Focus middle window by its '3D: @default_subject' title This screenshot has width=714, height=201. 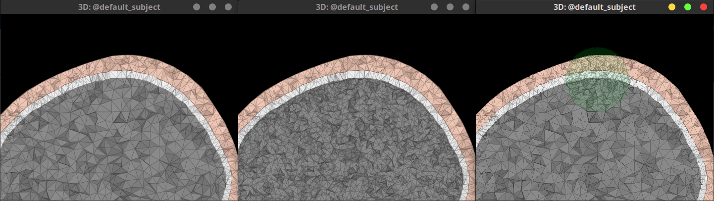[x=357, y=7]
